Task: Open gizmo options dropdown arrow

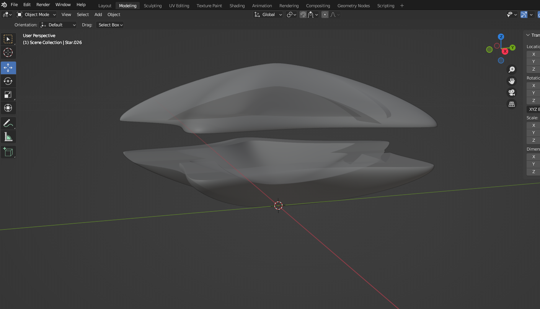Action: pos(531,15)
